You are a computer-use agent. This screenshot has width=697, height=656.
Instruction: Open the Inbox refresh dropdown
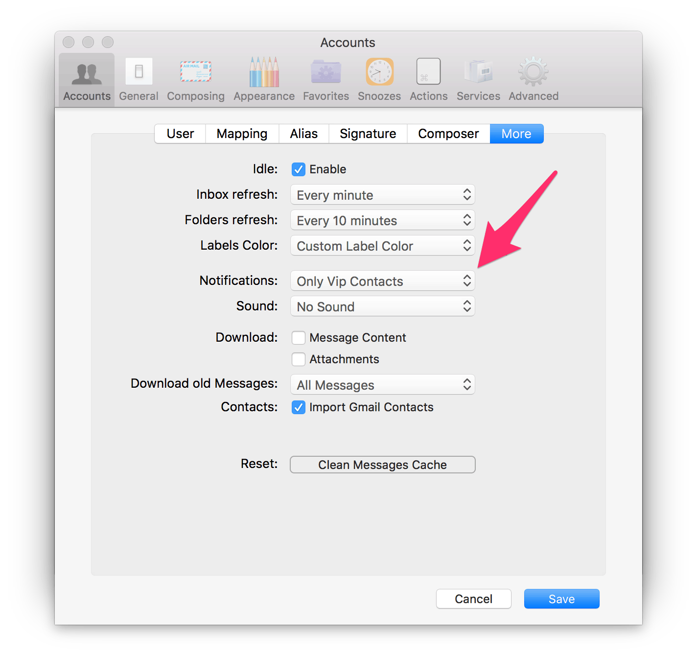tap(383, 195)
